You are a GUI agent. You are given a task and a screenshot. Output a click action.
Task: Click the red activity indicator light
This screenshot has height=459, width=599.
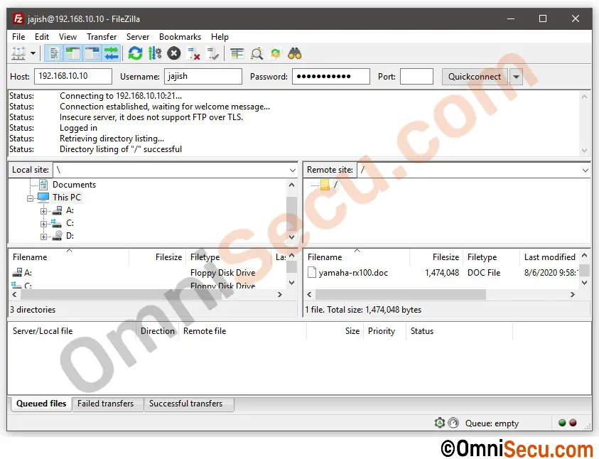[x=573, y=423]
